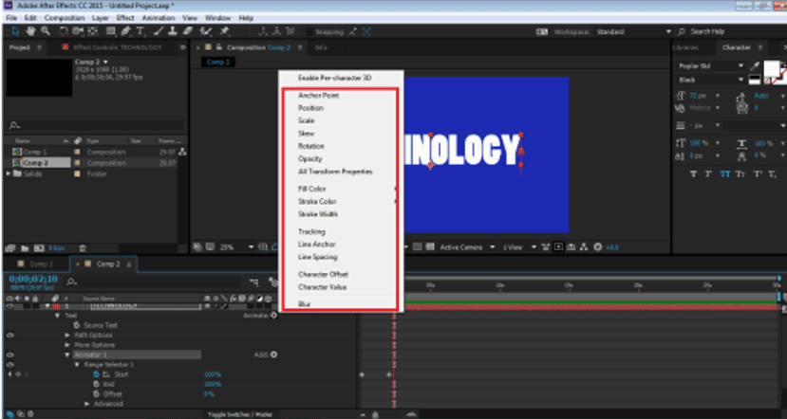Screen dimensions: 787x419
Task: Click the new composition icon in Project panel
Action: [x=39, y=248]
